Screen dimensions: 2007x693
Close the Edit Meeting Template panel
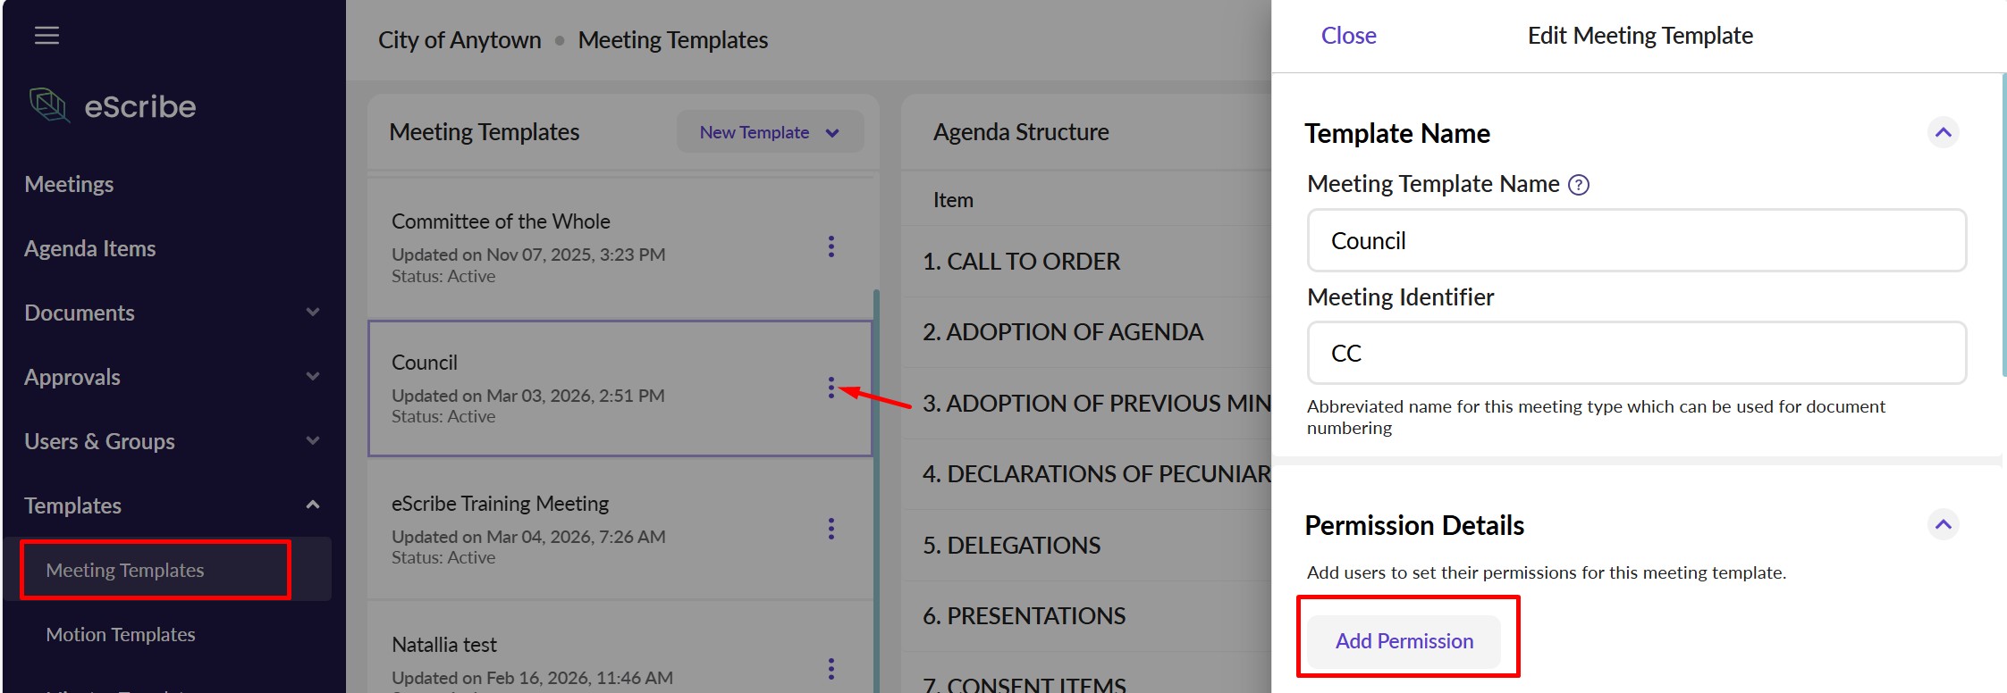coord(1348,36)
